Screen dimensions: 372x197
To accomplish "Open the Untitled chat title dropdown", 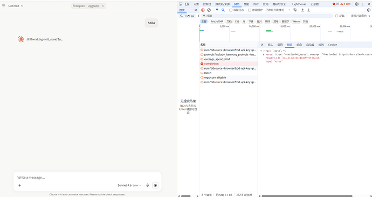I will click(16, 6).
